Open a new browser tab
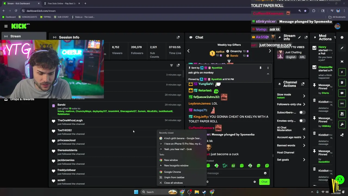This screenshot has width=348, height=196. tap(85, 4)
